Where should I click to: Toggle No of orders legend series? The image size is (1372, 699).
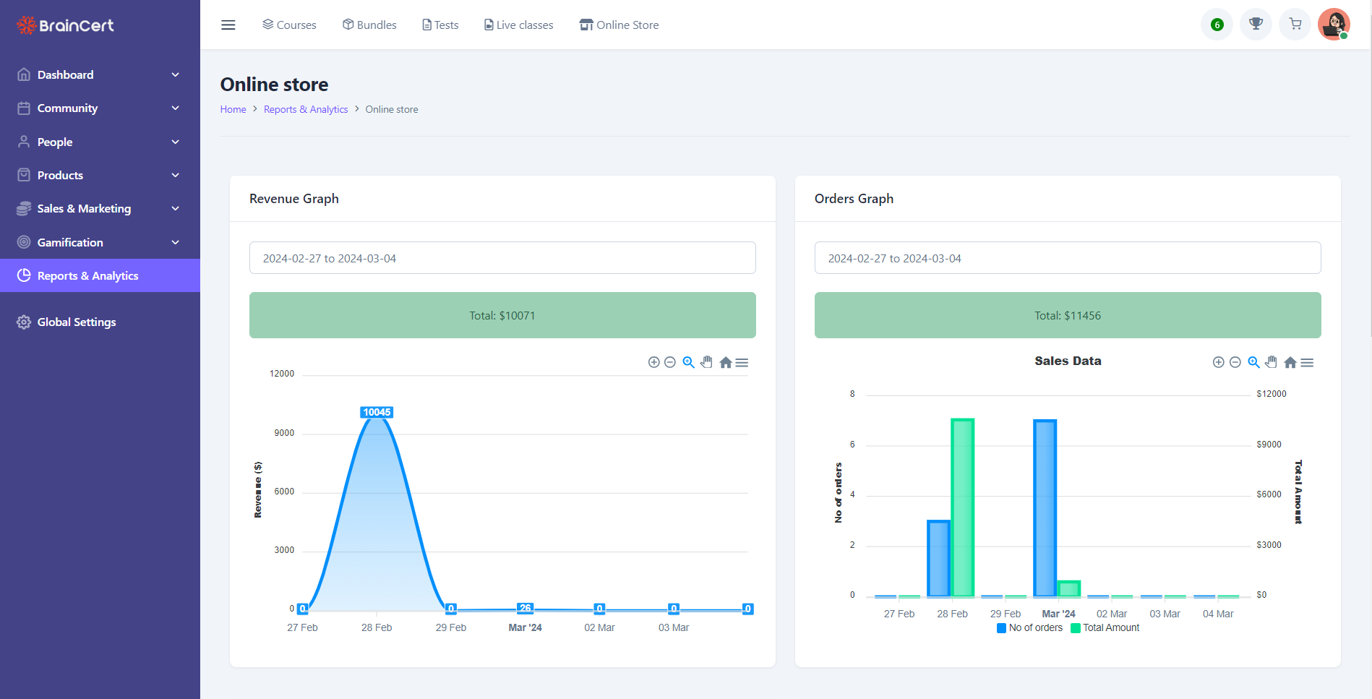tap(1029, 628)
